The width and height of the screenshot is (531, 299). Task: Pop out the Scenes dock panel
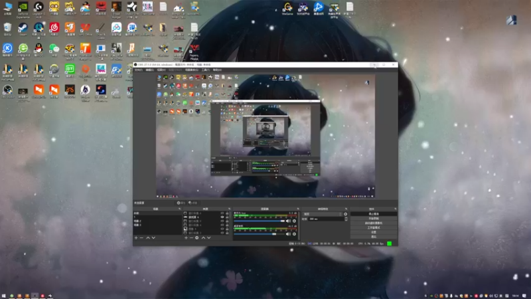pyautogui.click(x=180, y=209)
